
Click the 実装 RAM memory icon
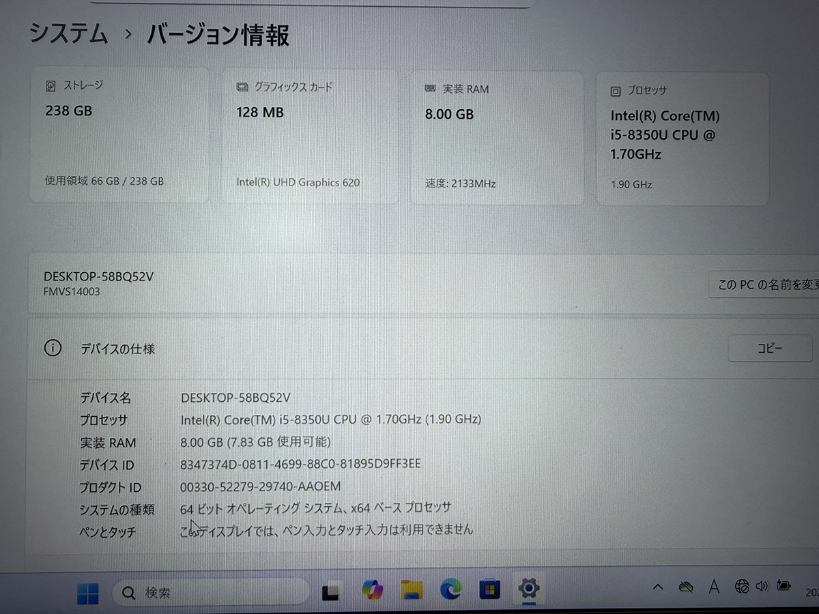coord(431,89)
